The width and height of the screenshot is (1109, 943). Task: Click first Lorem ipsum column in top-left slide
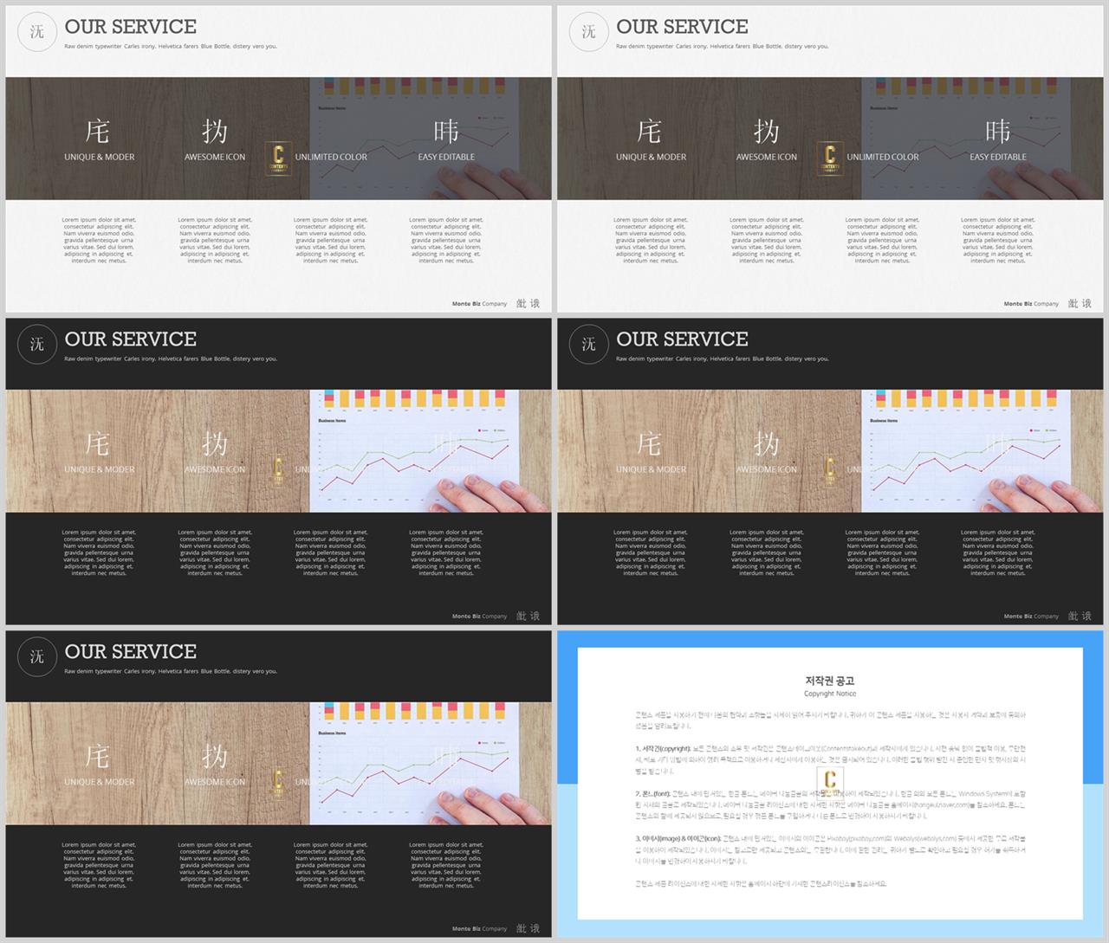(x=99, y=240)
